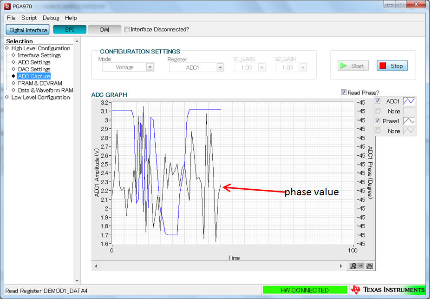Select Interface Settings in tree
This screenshot has height=299, width=431.
click(x=39, y=55)
